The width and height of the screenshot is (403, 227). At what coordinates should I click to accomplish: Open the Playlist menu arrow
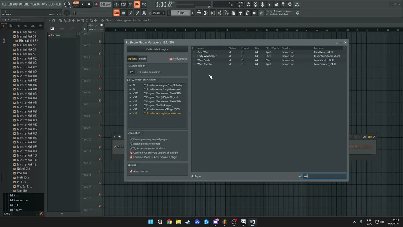(49, 20)
